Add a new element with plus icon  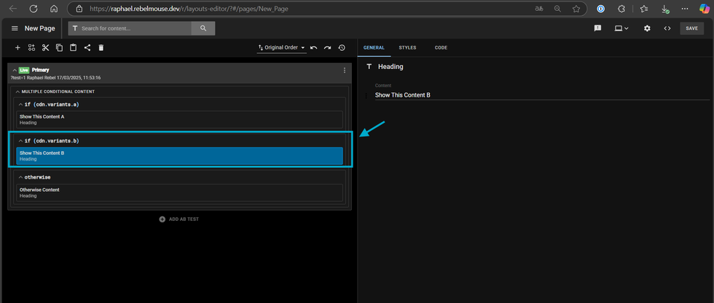pos(17,47)
